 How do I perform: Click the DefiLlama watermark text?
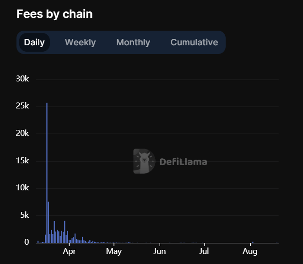tap(183, 162)
